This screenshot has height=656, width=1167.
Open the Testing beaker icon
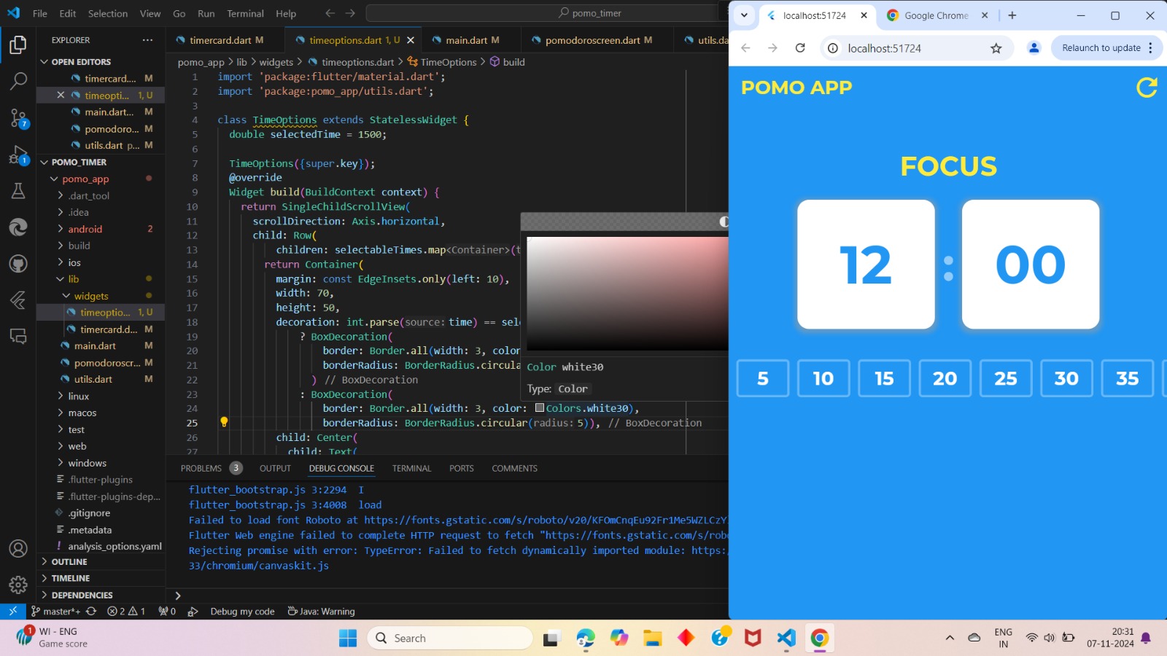pyautogui.click(x=18, y=191)
